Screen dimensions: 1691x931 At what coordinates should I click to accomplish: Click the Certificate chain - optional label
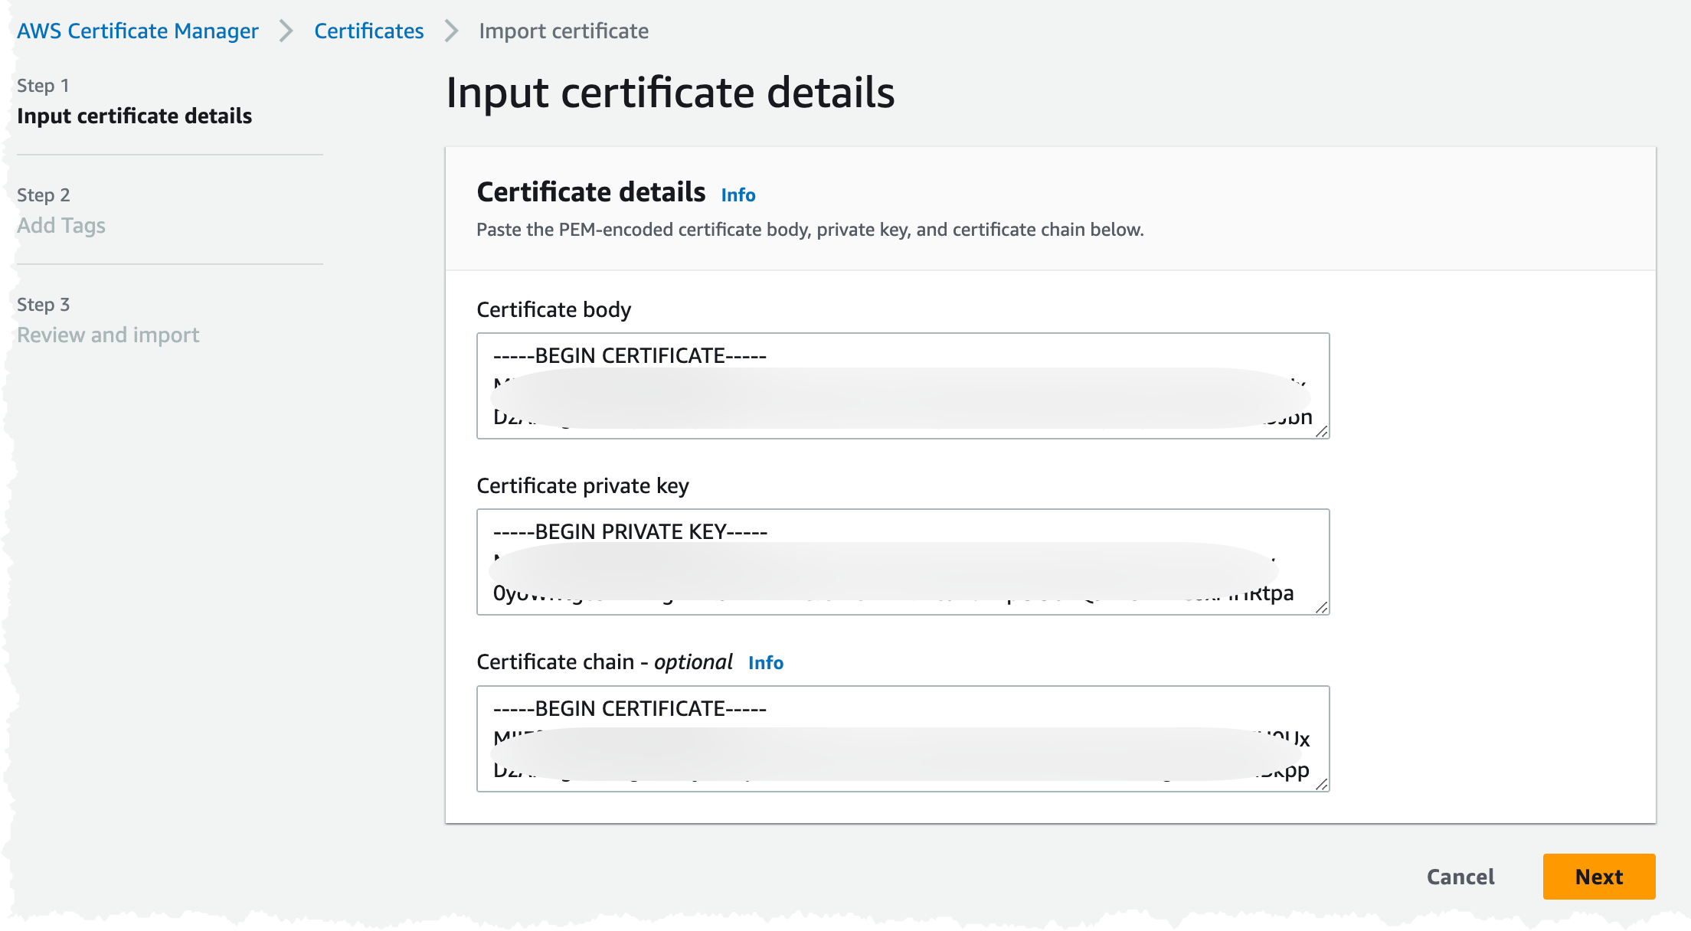click(x=604, y=661)
